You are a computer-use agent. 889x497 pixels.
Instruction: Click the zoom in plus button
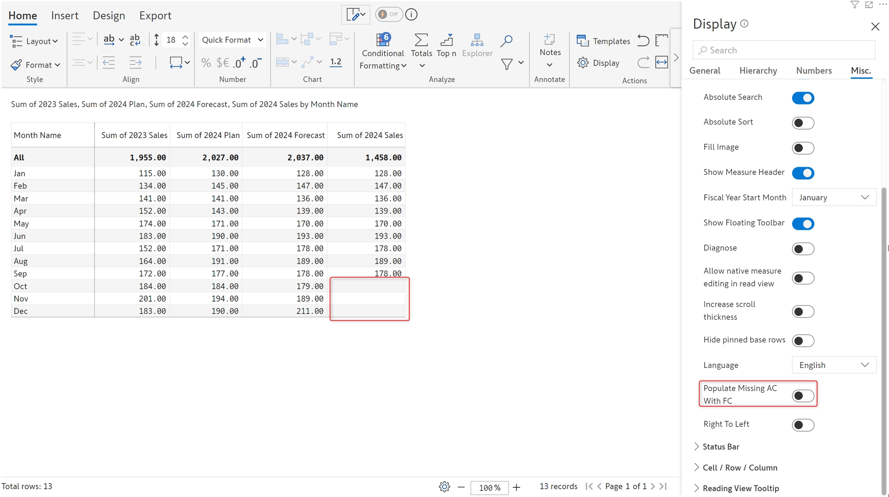pos(516,487)
